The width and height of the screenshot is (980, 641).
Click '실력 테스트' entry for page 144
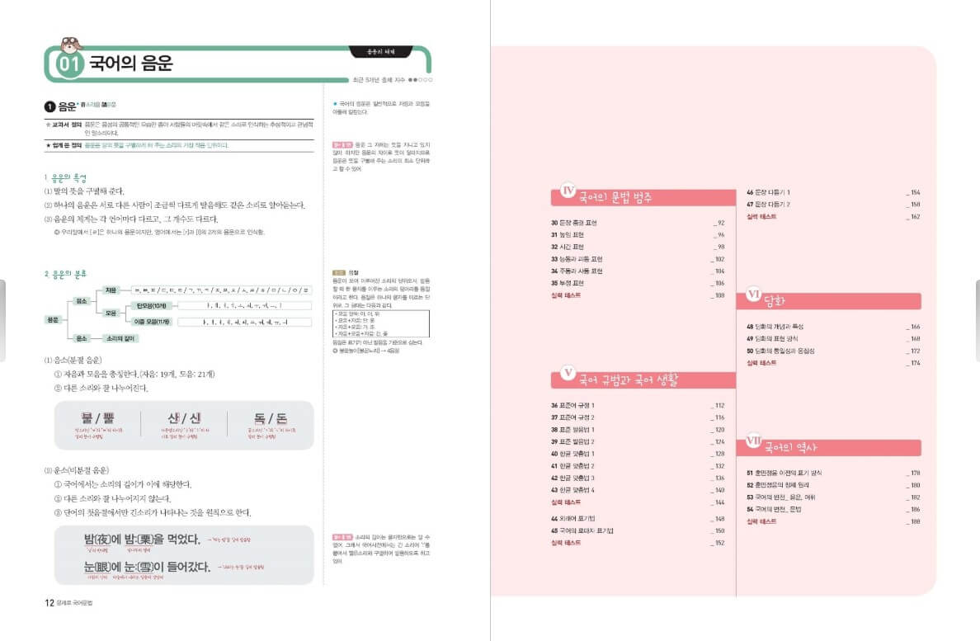tap(638, 502)
